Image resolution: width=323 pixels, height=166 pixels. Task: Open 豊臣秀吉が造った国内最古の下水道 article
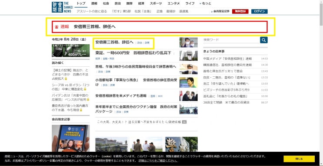point(70,108)
